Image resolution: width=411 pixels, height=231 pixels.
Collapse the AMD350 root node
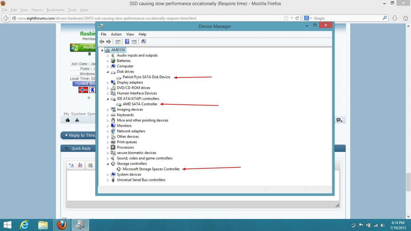(102, 50)
